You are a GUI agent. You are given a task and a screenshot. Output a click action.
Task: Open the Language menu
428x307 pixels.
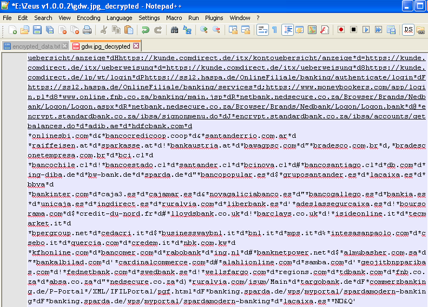119,18
